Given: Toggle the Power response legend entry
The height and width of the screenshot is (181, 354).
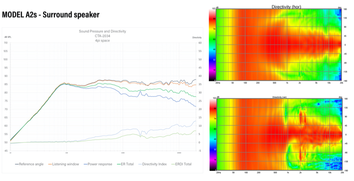Looking at the screenshot, I should tap(98, 164).
